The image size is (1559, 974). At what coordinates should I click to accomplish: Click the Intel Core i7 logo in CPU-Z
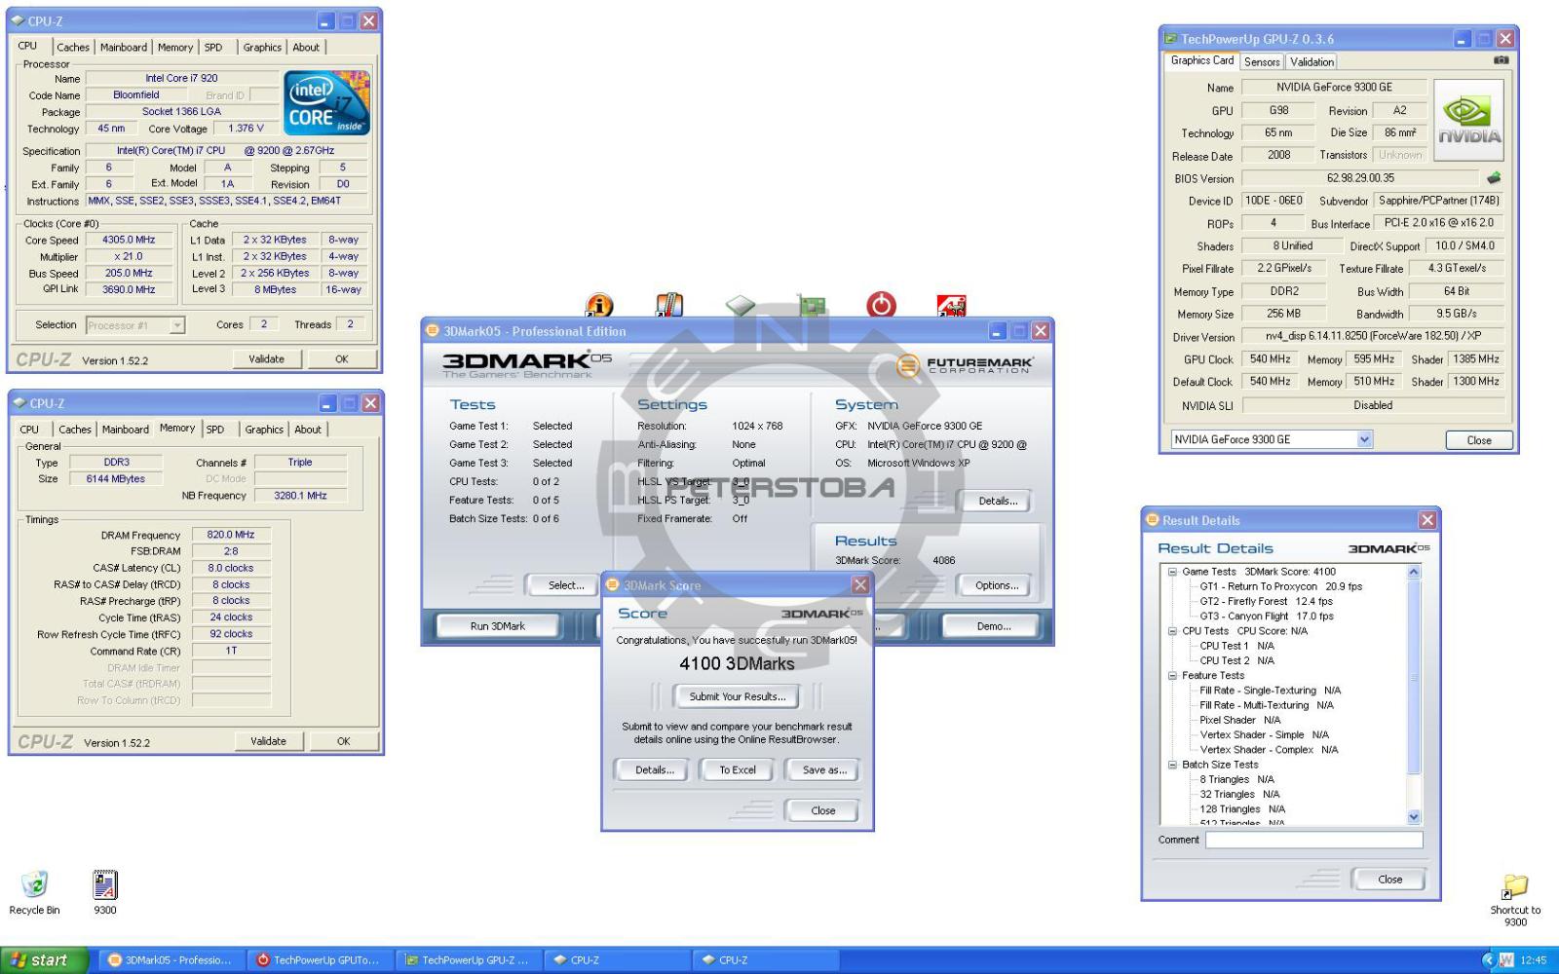point(326,103)
